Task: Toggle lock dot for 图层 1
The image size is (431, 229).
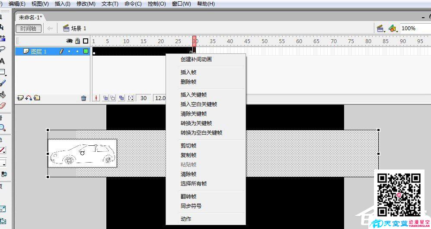Action: pos(77,51)
